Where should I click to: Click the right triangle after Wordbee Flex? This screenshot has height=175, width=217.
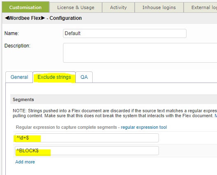43,18
